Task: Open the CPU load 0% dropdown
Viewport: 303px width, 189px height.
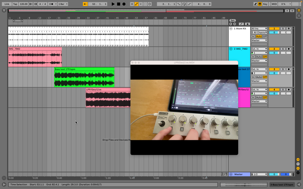Action: [x=285, y=4]
